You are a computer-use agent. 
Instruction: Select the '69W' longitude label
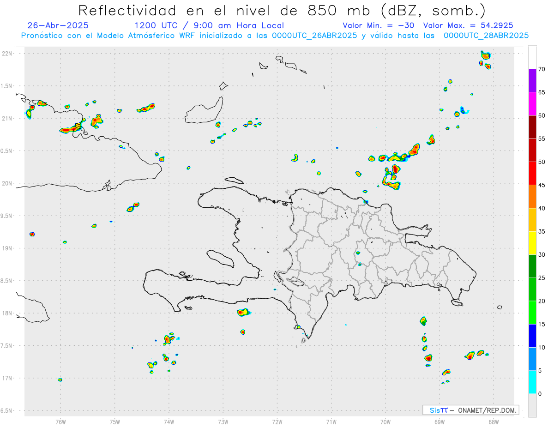(440, 421)
